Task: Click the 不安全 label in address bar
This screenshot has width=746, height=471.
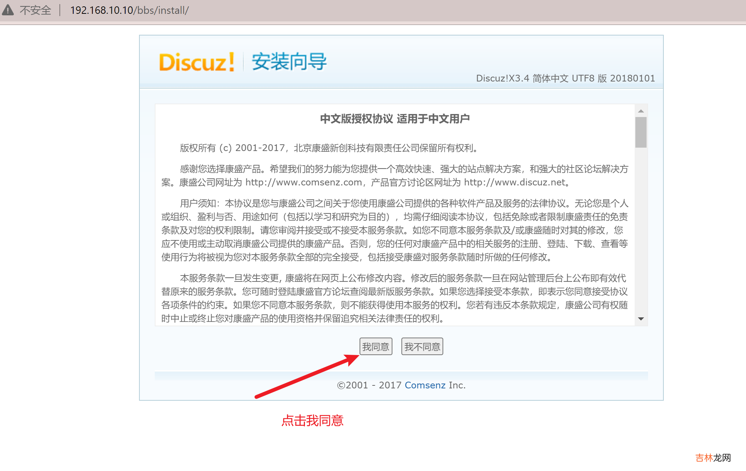Action: tap(35, 10)
